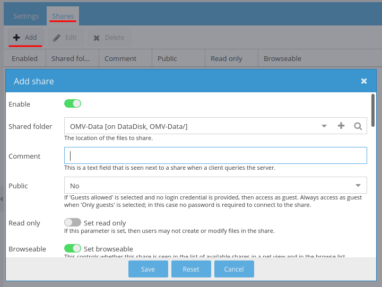Open the Public dropdown arrow
The height and width of the screenshot is (287, 382).
pos(358,185)
